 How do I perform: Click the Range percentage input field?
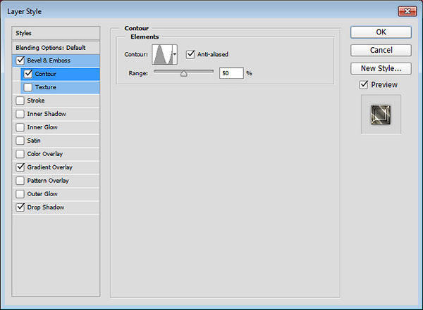tap(231, 73)
